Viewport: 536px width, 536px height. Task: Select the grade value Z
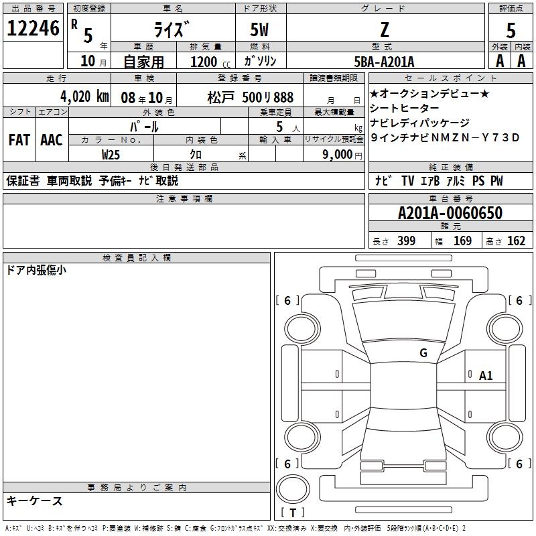[385, 29]
